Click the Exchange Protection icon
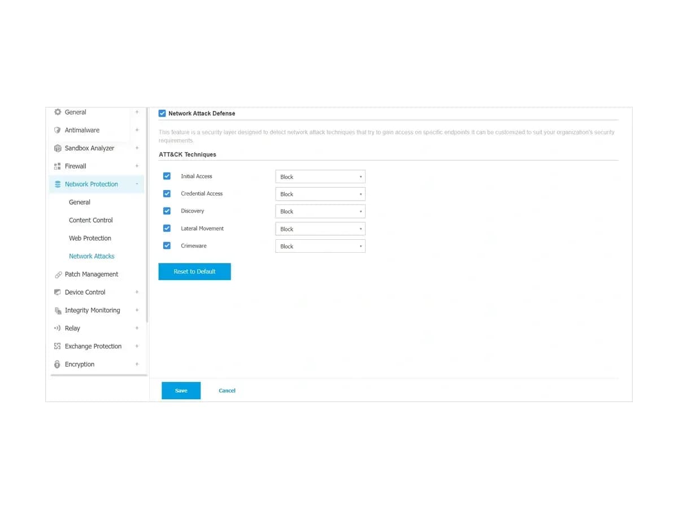Screen dimensions: 678x509 pyautogui.click(x=57, y=346)
